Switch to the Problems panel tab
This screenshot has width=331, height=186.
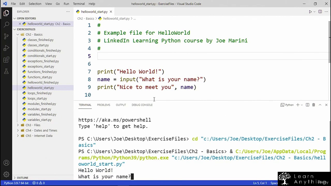pos(103,105)
